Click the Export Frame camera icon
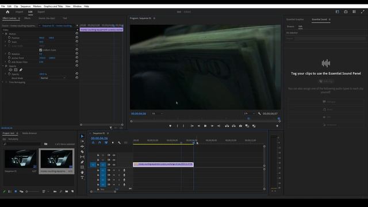This screenshot has width=368, height=207. [240, 126]
